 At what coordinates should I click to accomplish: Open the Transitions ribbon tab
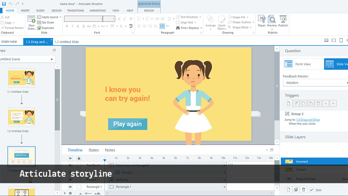pyautogui.click(x=75, y=10)
